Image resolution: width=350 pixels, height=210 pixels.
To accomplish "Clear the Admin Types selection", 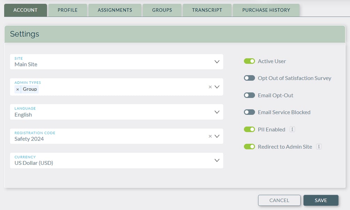I will pos(210,87).
